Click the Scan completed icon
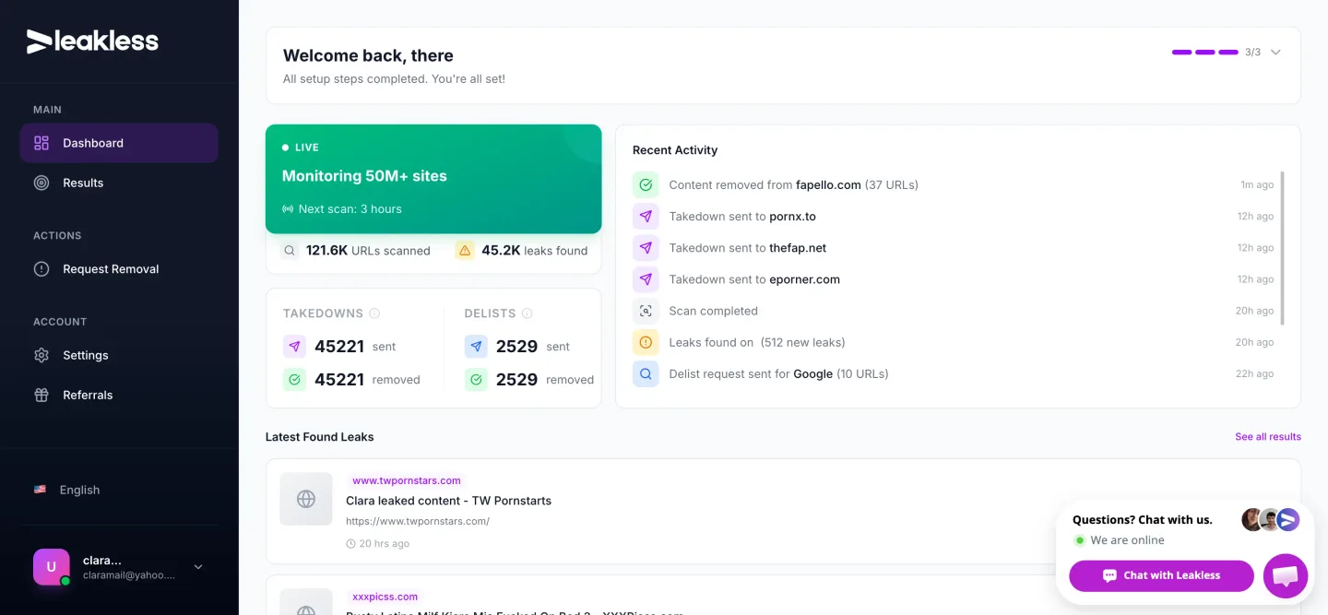The image size is (1328, 615). click(646, 311)
